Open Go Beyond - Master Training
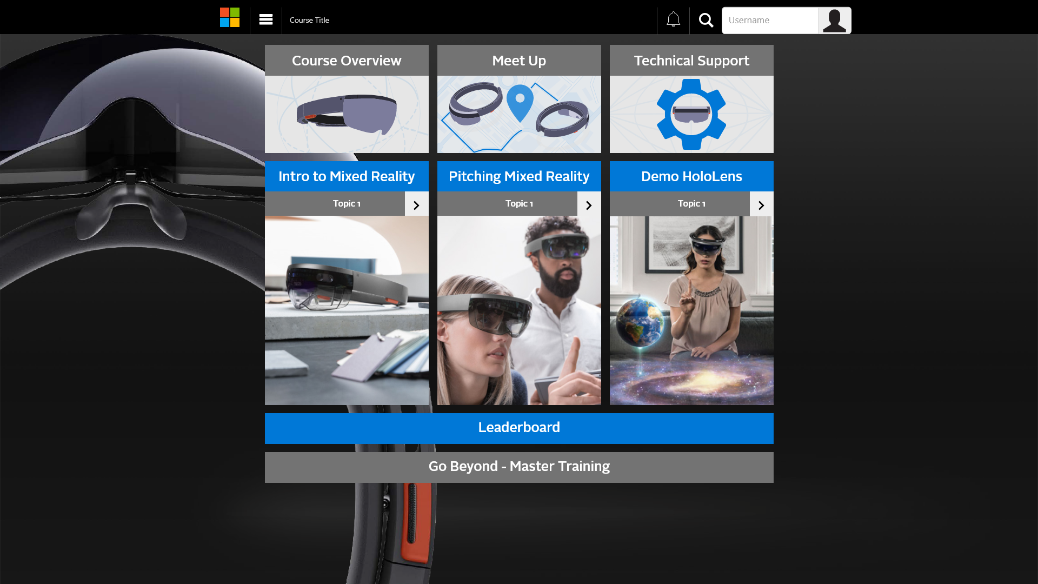Screen dimensions: 1038x584 519,467
